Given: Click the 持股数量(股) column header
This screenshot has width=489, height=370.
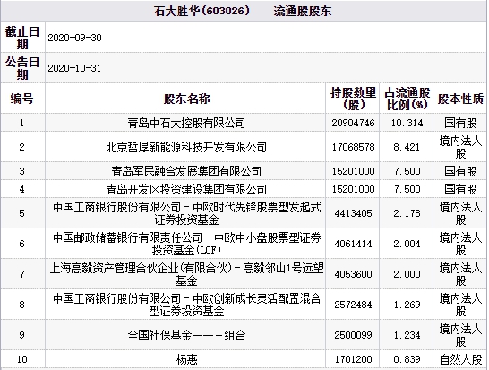Looking at the screenshot, I should click(354, 99).
